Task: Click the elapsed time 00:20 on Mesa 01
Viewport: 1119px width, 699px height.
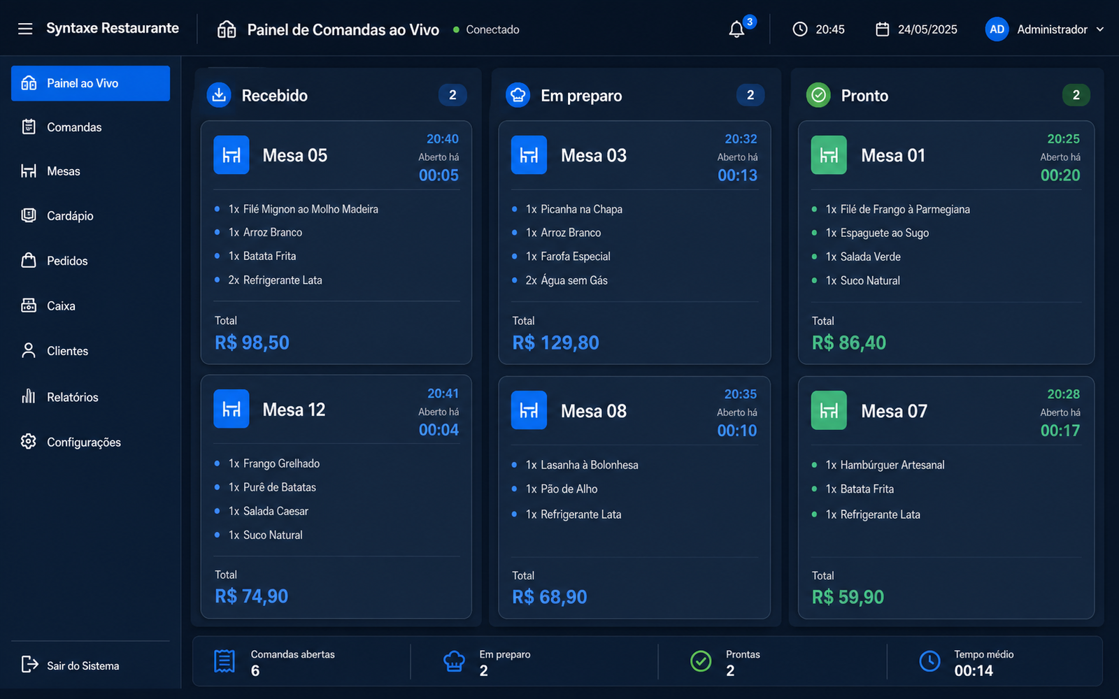Action: pos(1060,175)
